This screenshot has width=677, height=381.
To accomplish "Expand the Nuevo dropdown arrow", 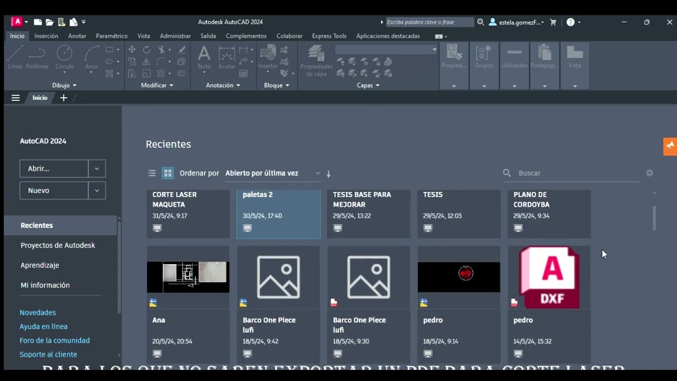I will click(97, 190).
